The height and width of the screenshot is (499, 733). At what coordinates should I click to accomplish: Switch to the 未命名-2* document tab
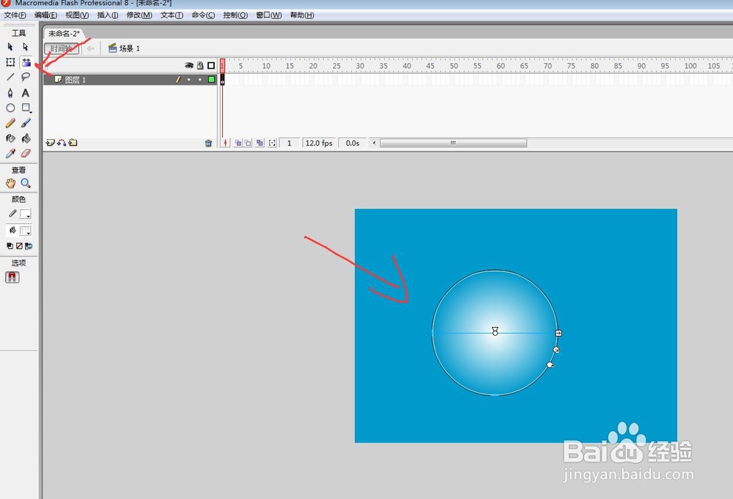[x=64, y=34]
